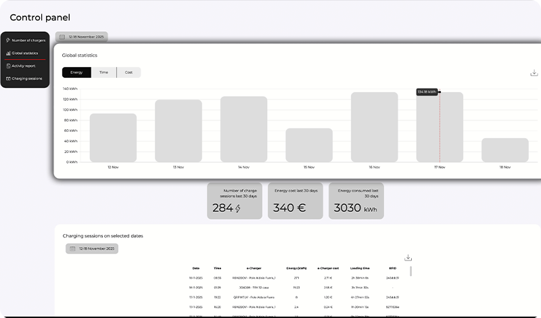Download the charging sessions table
The width and height of the screenshot is (541, 318).
(x=408, y=258)
